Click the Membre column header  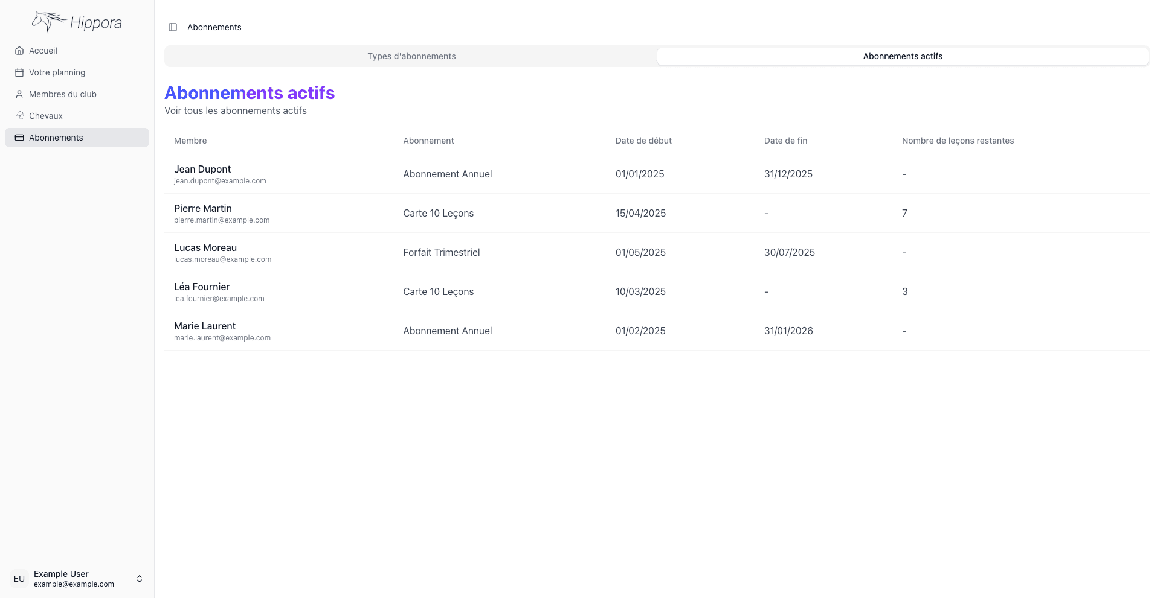[x=190, y=141]
